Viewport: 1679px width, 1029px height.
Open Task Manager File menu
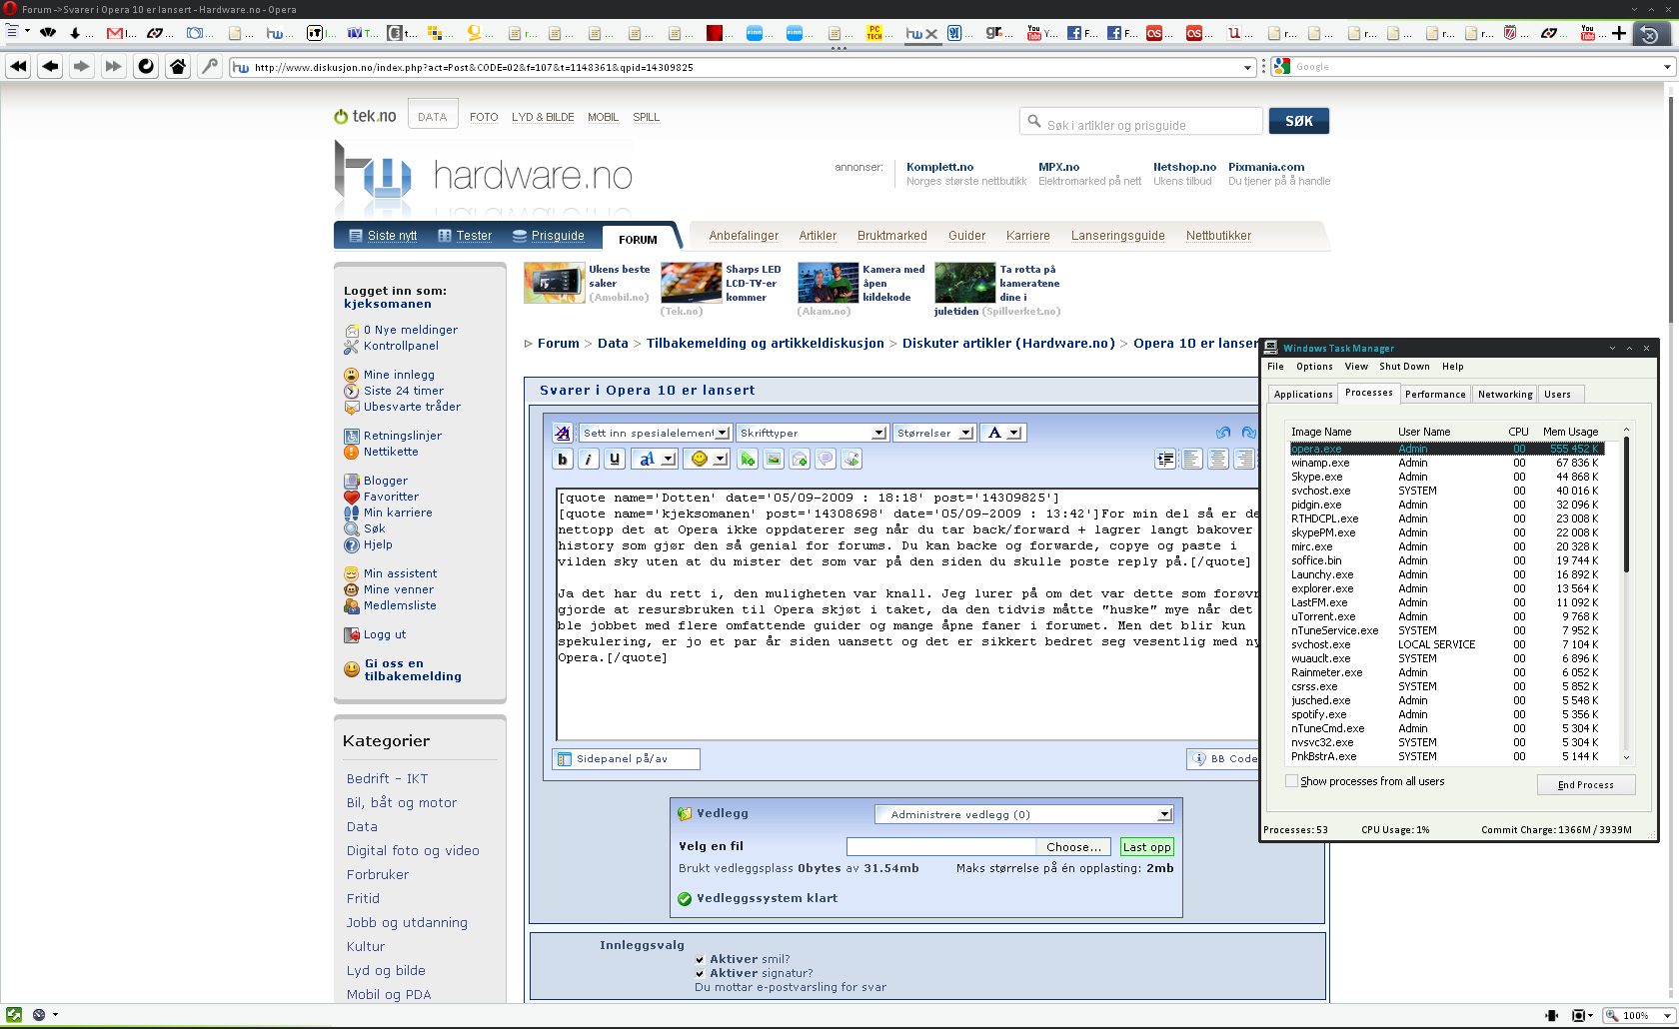1275,367
